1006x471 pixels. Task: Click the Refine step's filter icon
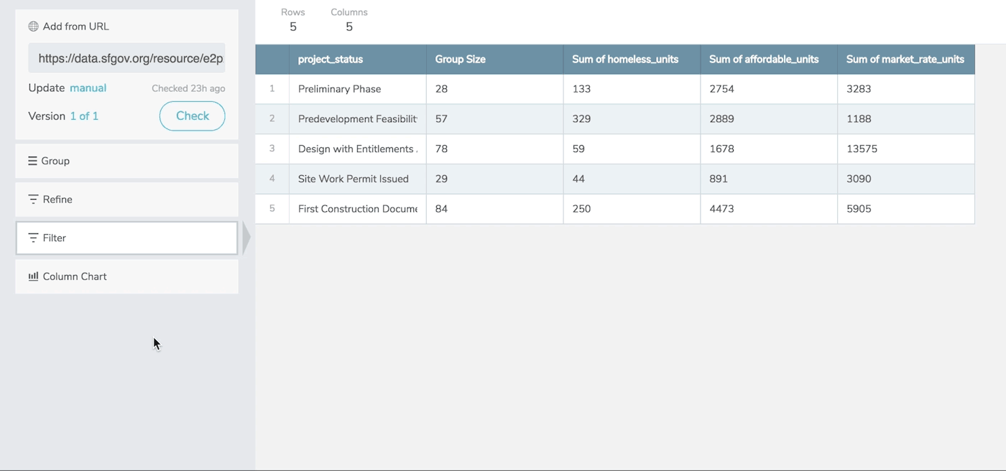click(x=33, y=200)
